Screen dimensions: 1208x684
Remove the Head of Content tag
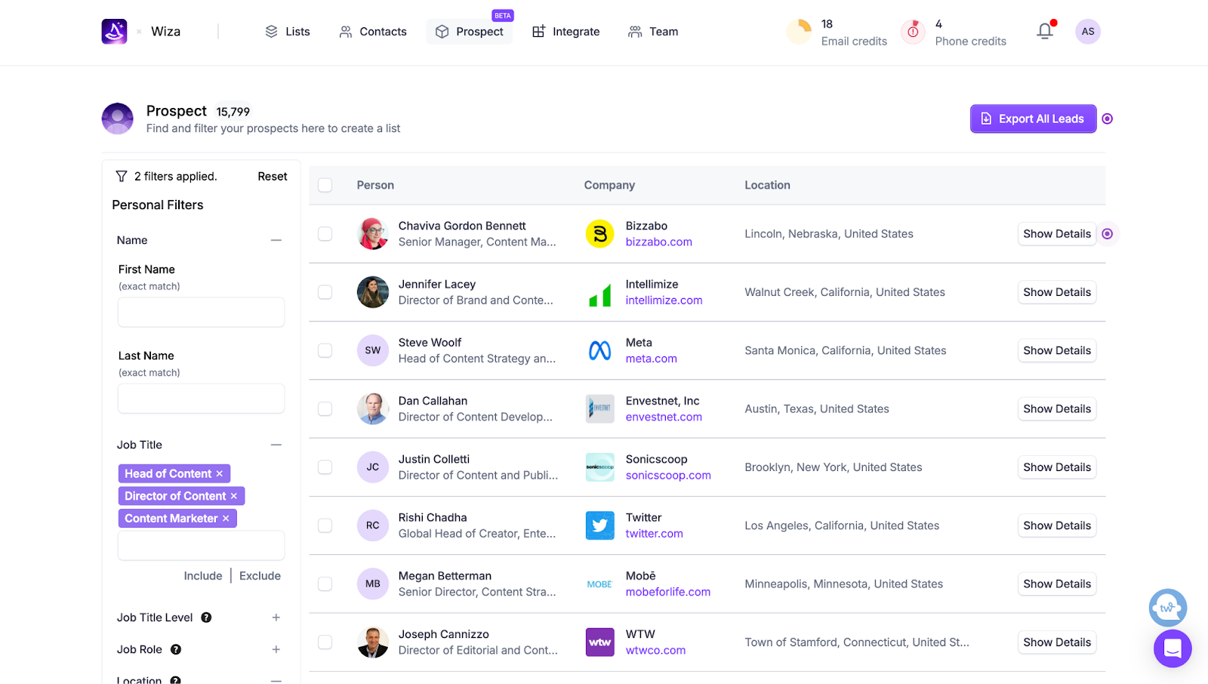pyautogui.click(x=220, y=474)
